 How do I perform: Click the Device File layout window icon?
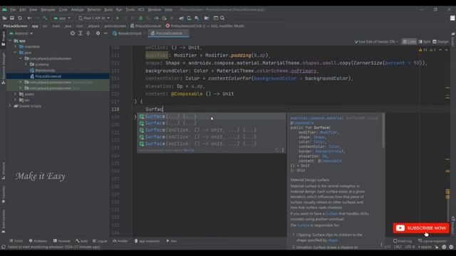click(x=216, y=18)
